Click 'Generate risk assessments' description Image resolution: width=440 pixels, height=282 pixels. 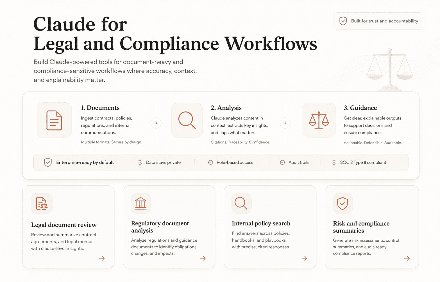coord(366,247)
